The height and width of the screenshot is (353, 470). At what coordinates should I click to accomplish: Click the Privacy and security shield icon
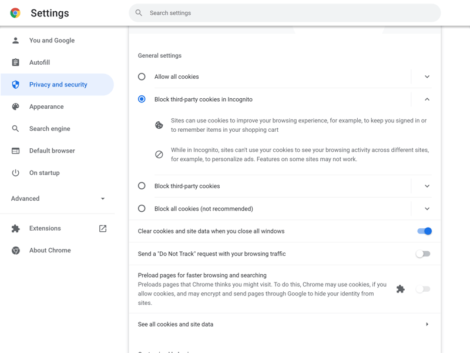click(x=16, y=85)
